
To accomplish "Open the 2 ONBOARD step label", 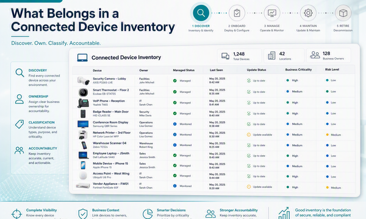I will [x=237, y=26].
